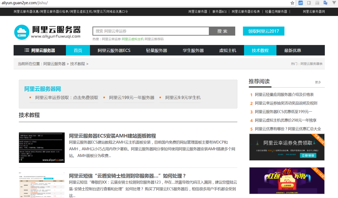The height and width of the screenshot is (198, 338).
Task: Click the top-left 阿里云服务器优惠 headline text
Action: pos(26,12)
